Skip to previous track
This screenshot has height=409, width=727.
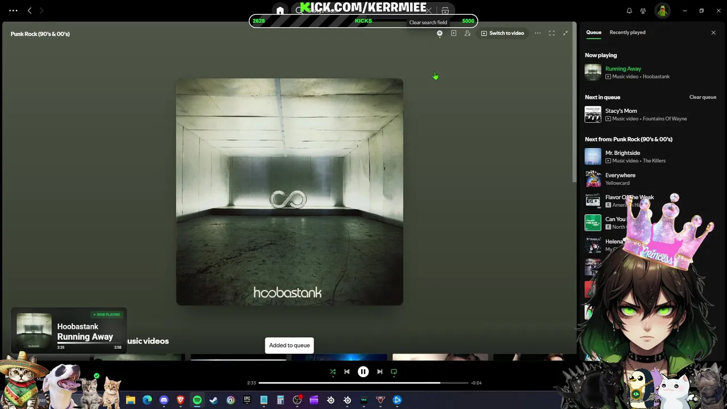(x=347, y=372)
